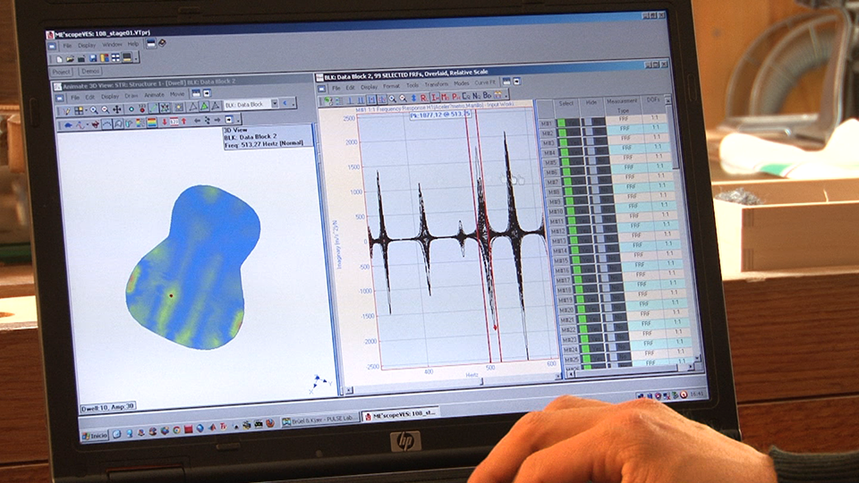Click the Ph phase icon
The height and width of the screenshot is (483, 859).
455,97
